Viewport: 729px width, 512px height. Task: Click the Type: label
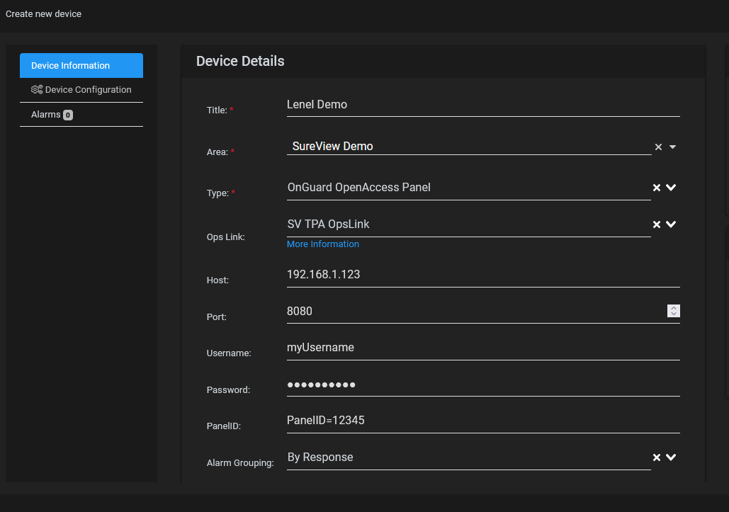217,193
